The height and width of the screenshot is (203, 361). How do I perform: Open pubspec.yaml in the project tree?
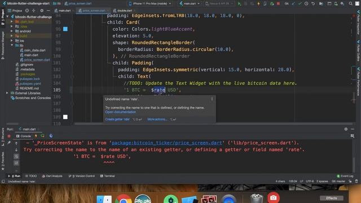coord(28,83)
